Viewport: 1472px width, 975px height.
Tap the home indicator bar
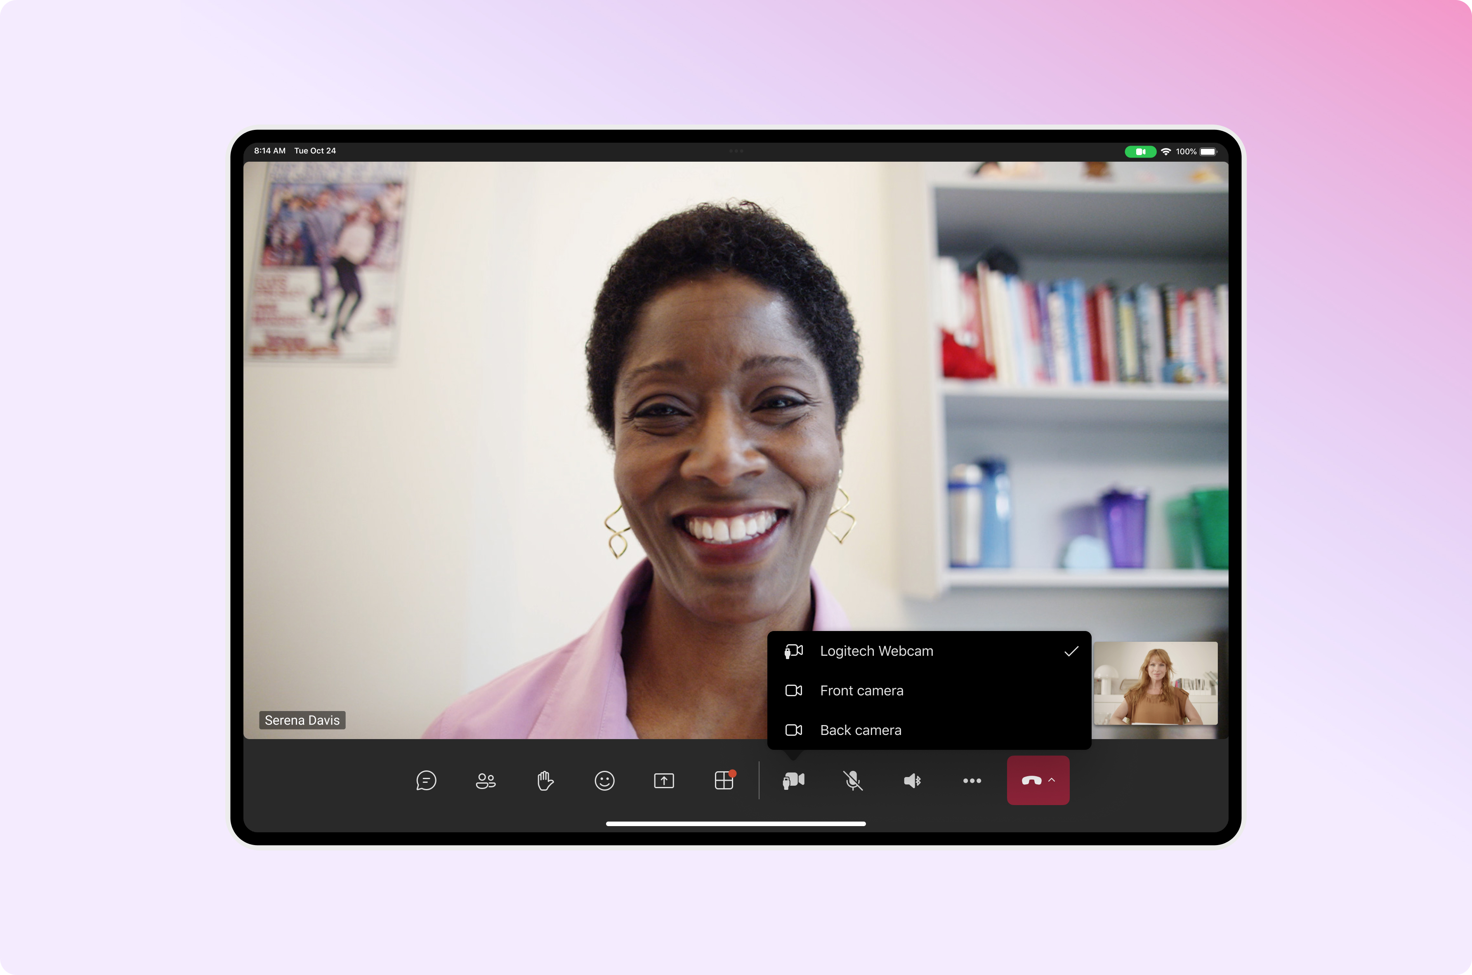pyautogui.click(x=736, y=823)
